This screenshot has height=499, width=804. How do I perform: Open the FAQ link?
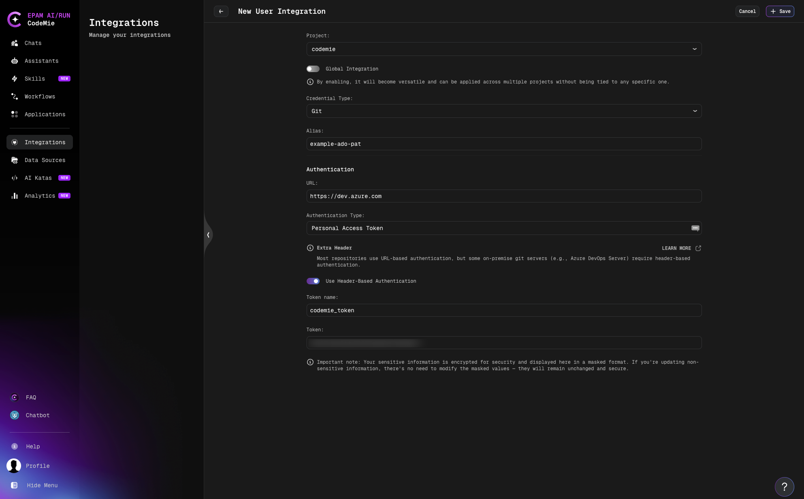click(x=31, y=397)
